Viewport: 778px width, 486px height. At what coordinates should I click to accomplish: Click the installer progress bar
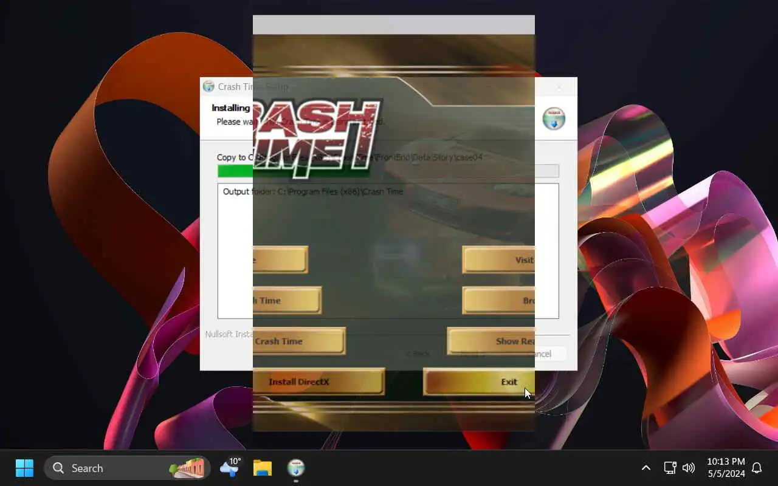388,171
